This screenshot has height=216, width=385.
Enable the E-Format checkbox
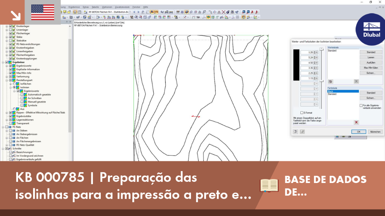coord(302,113)
